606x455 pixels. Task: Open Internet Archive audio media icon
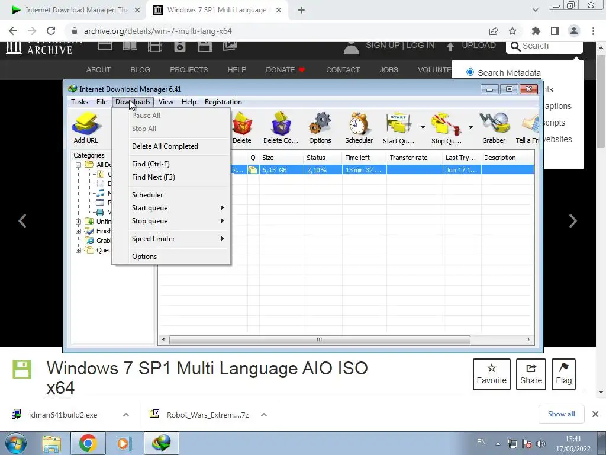pyautogui.click(x=180, y=46)
